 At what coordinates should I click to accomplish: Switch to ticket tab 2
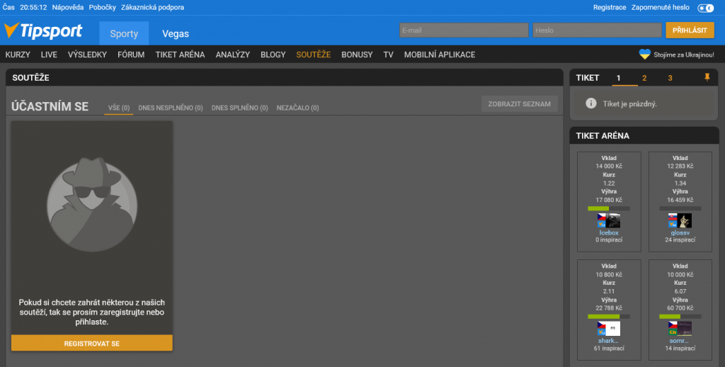(x=644, y=78)
